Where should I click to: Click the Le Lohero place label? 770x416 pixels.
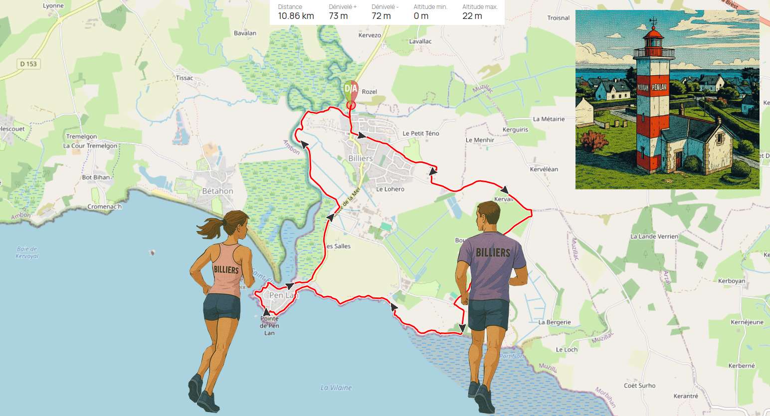(x=390, y=189)
